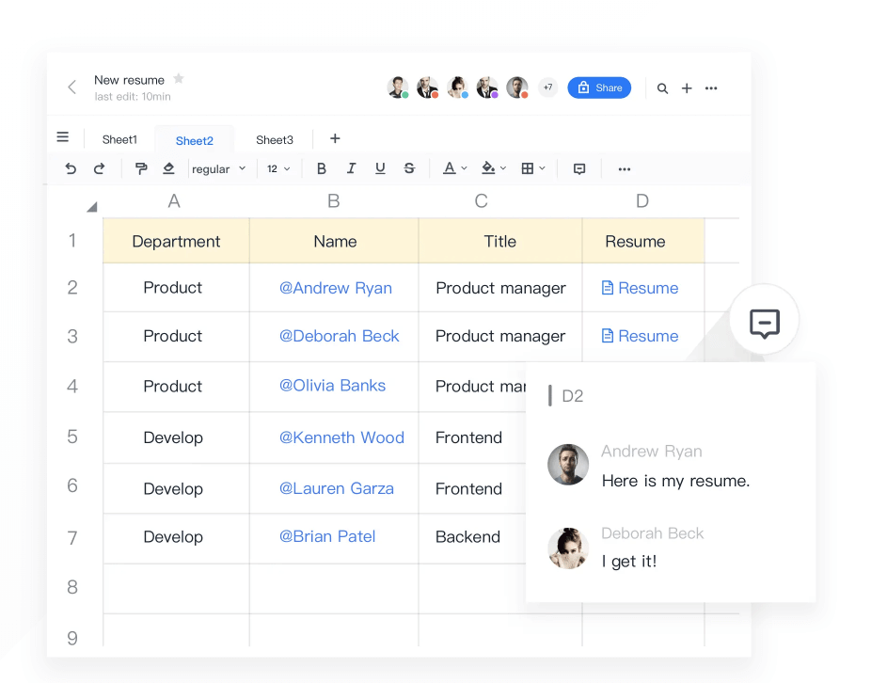
Task: Switch to the Sheet1 tab
Action: coord(119,139)
